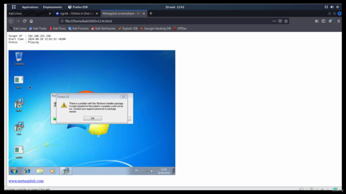Open the Firefox ESR app menu
Image resolution: width=346 pixels, height=194 pixels.
click(x=78, y=7)
